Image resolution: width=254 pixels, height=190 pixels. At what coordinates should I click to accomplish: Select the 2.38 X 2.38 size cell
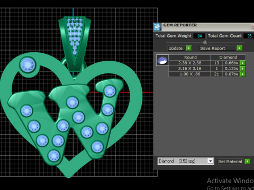[189, 63]
